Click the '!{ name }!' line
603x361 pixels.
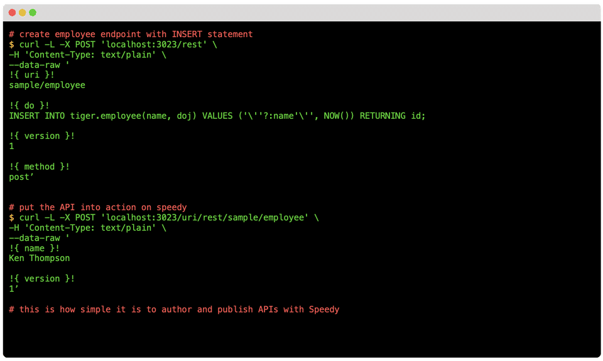point(34,248)
